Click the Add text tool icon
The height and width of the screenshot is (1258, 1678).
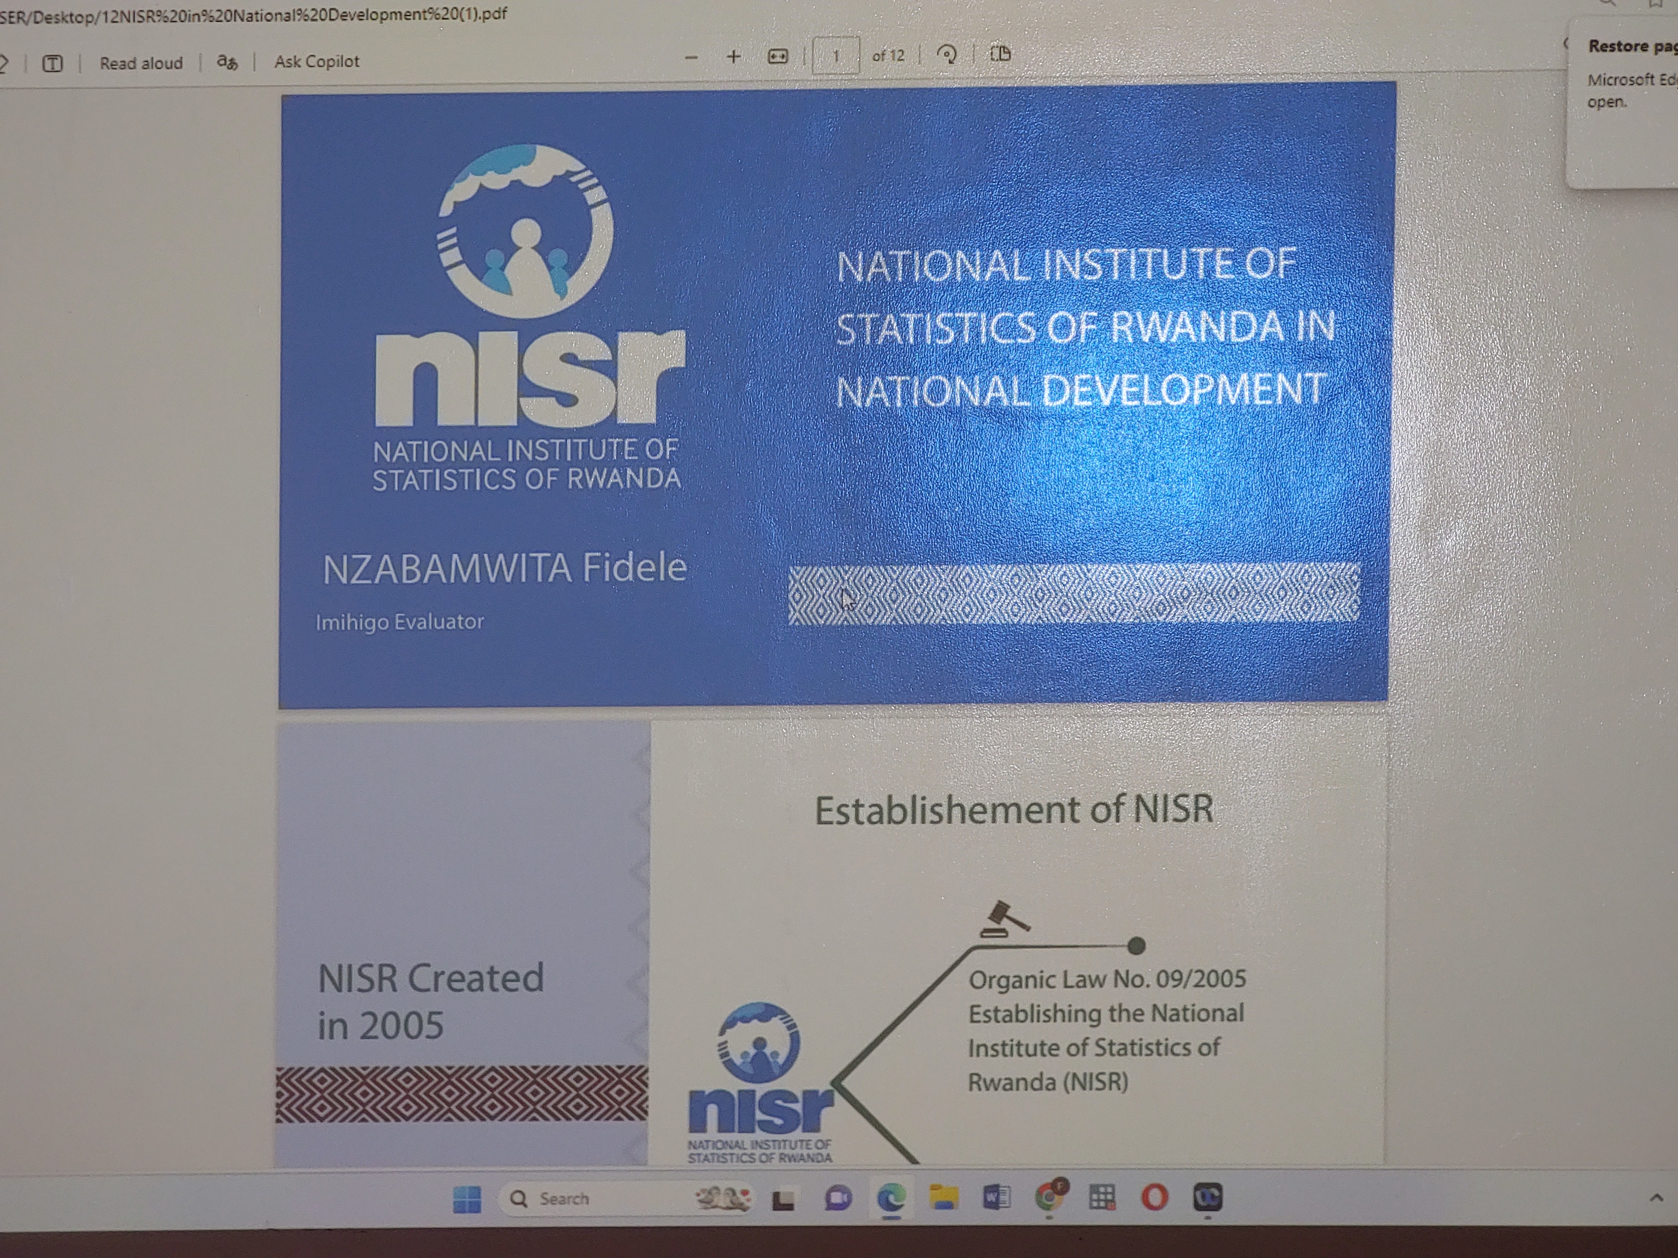pyautogui.click(x=52, y=63)
